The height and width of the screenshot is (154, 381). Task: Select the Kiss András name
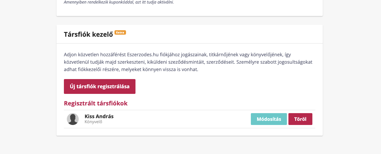(x=99, y=116)
